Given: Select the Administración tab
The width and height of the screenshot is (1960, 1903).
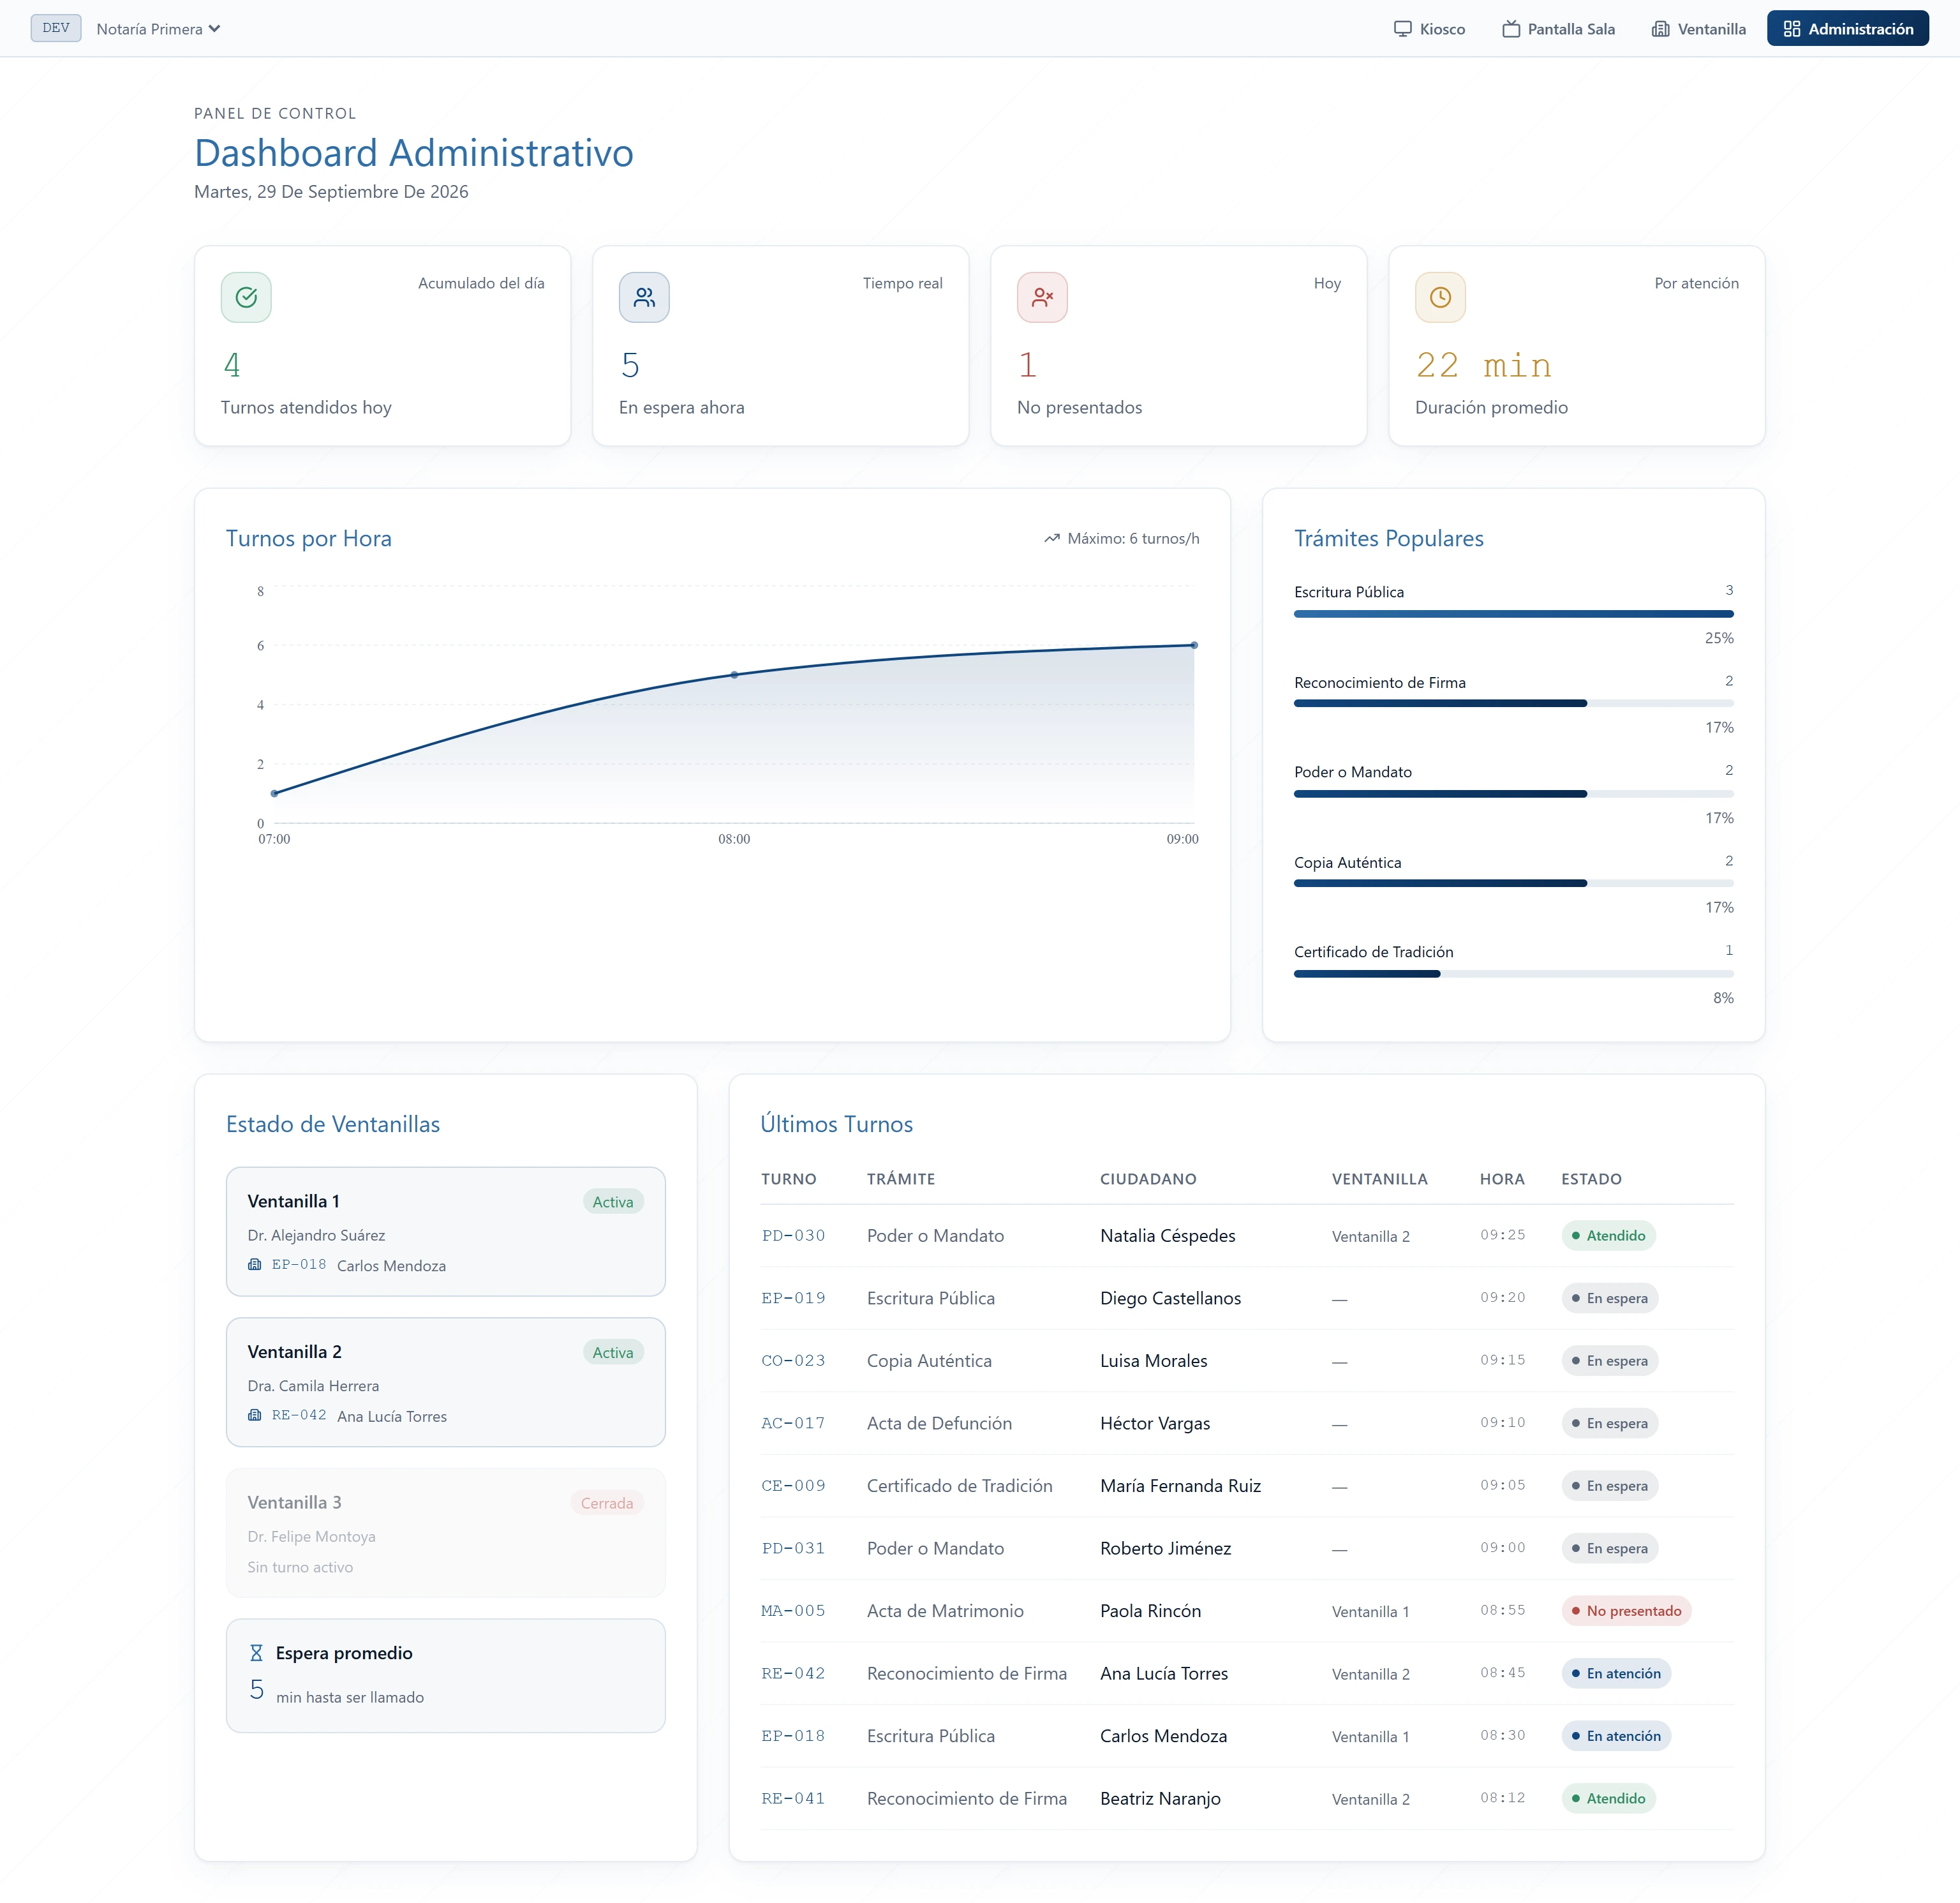Looking at the screenshot, I should 1847,29.
